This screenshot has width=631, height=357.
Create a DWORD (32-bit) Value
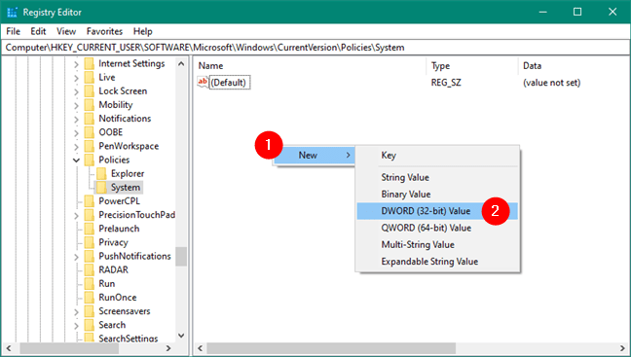click(437, 211)
